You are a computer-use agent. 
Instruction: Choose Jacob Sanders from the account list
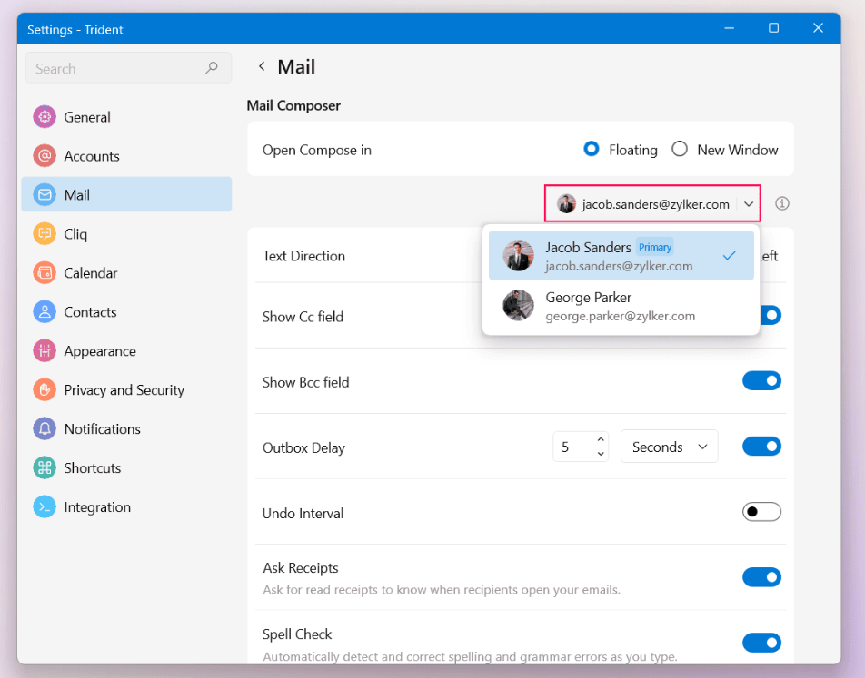621,255
